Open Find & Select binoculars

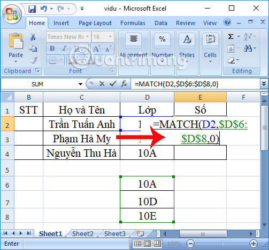(x=248, y=49)
